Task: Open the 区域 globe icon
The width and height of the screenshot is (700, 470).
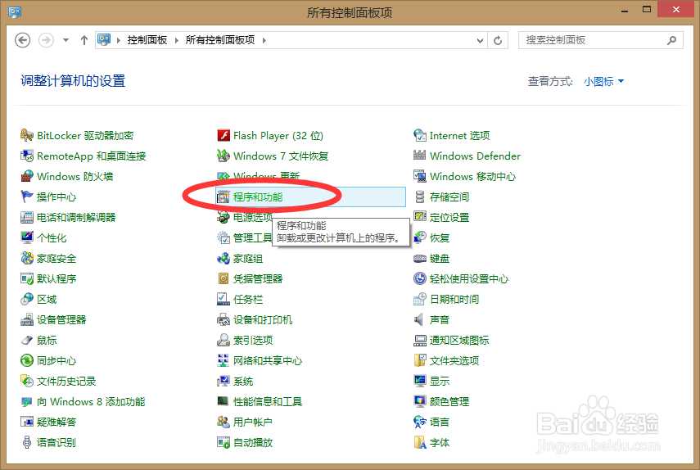Action: (27, 299)
